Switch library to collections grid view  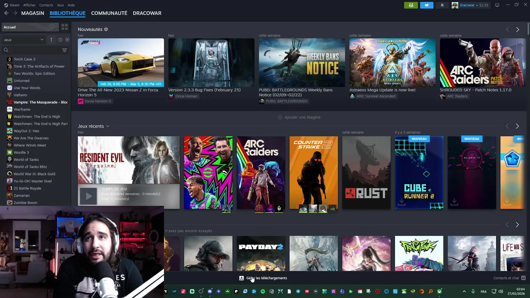(x=65, y=27)
